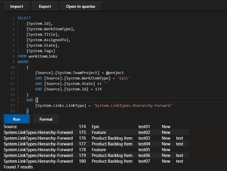Click [System.Tags] on line 7
The width and height of the screenshot is (227, 171).
[x=41, y=51]
